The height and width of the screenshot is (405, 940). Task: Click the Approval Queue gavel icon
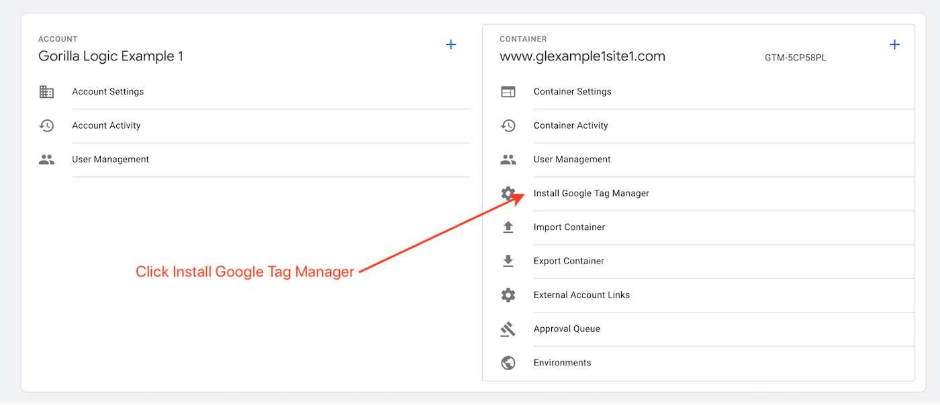[x=508, y=329]
